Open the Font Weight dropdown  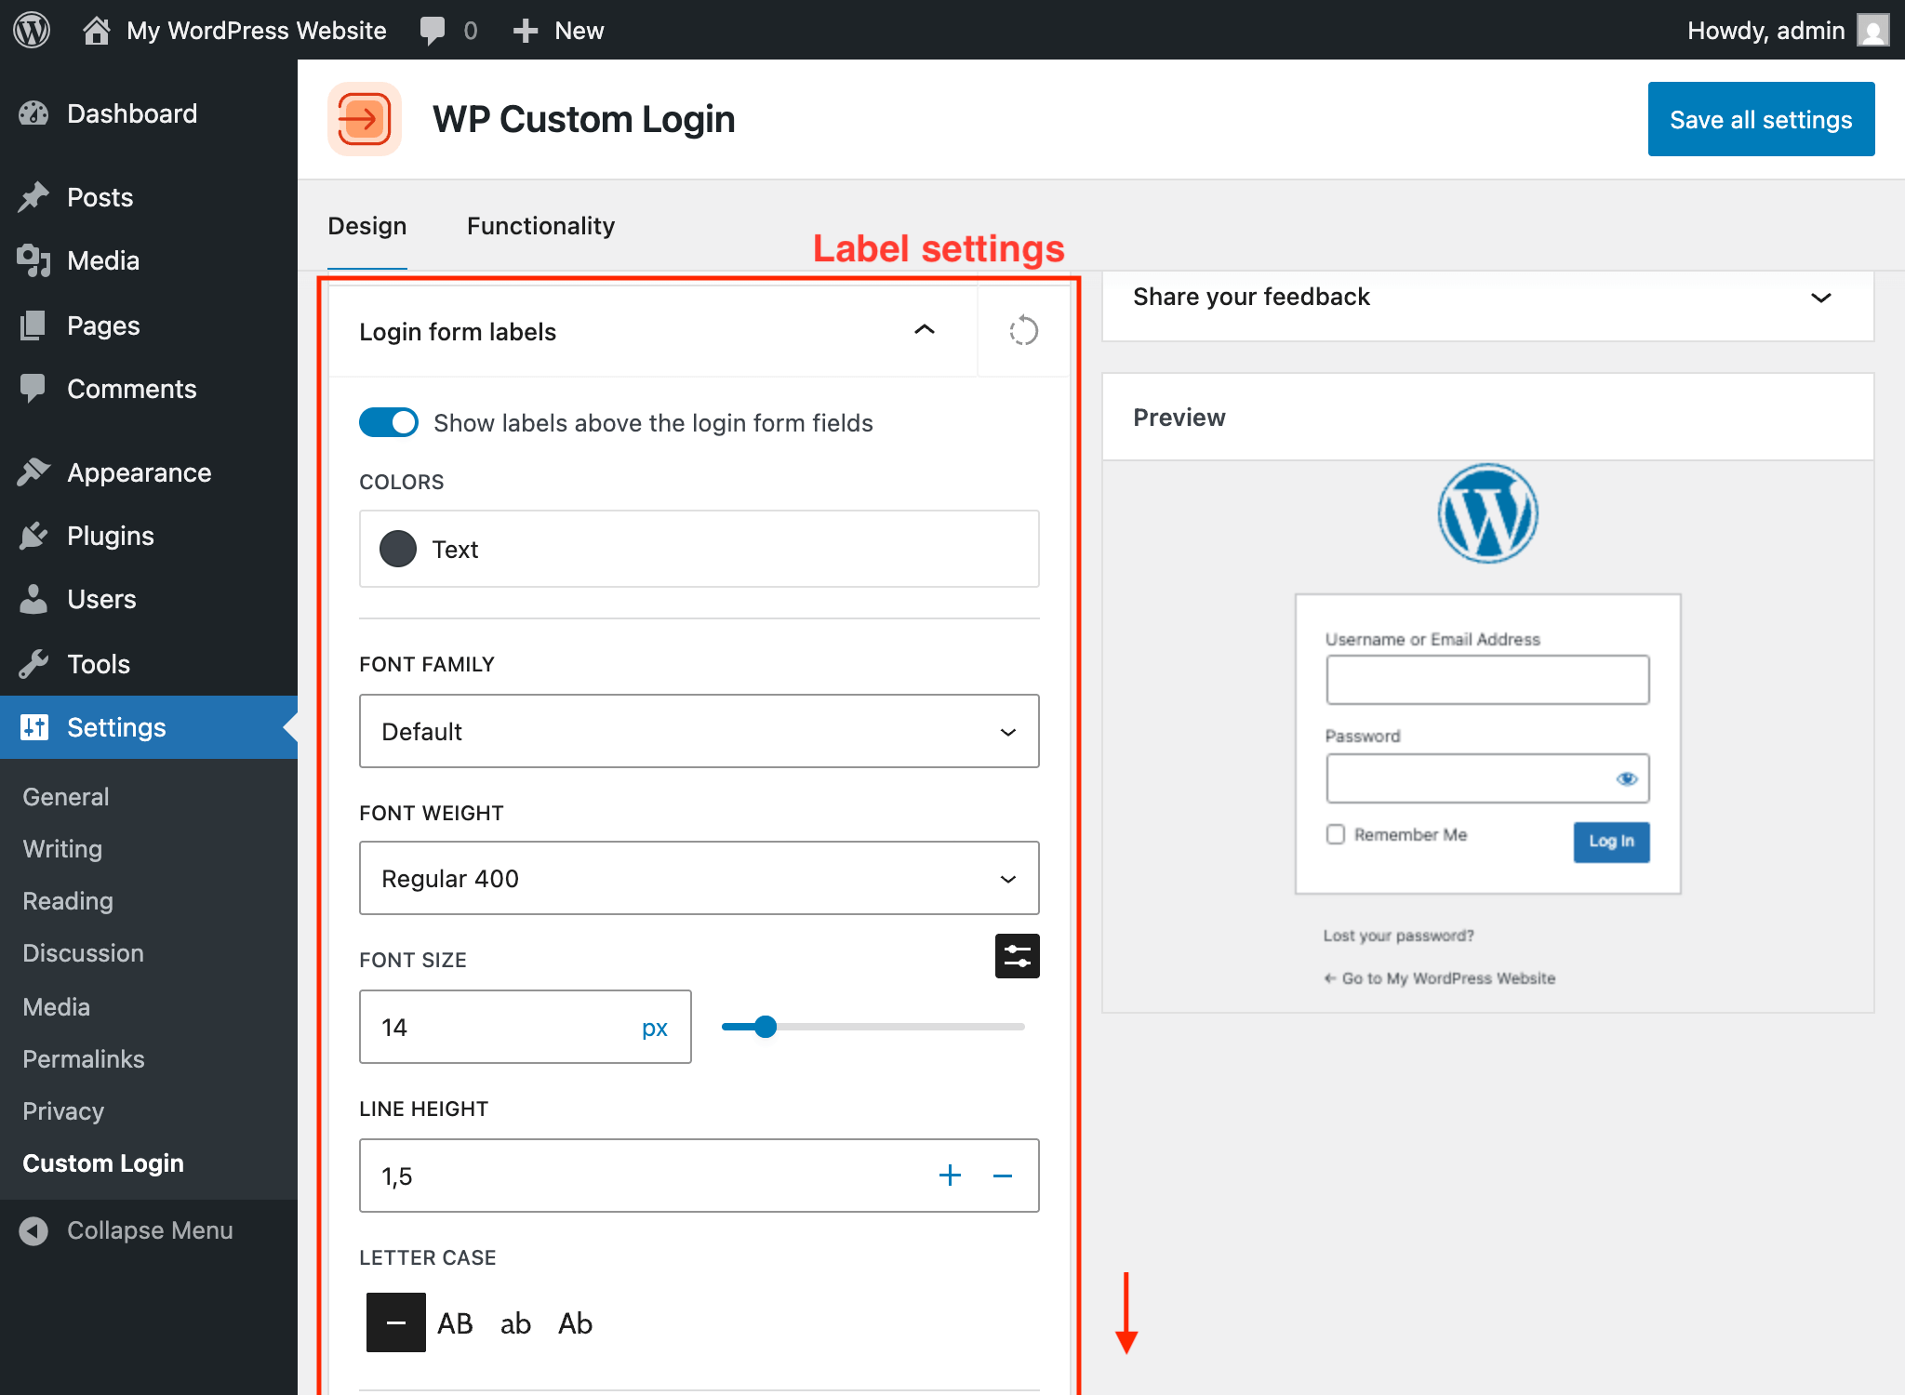tap(699, 877)
